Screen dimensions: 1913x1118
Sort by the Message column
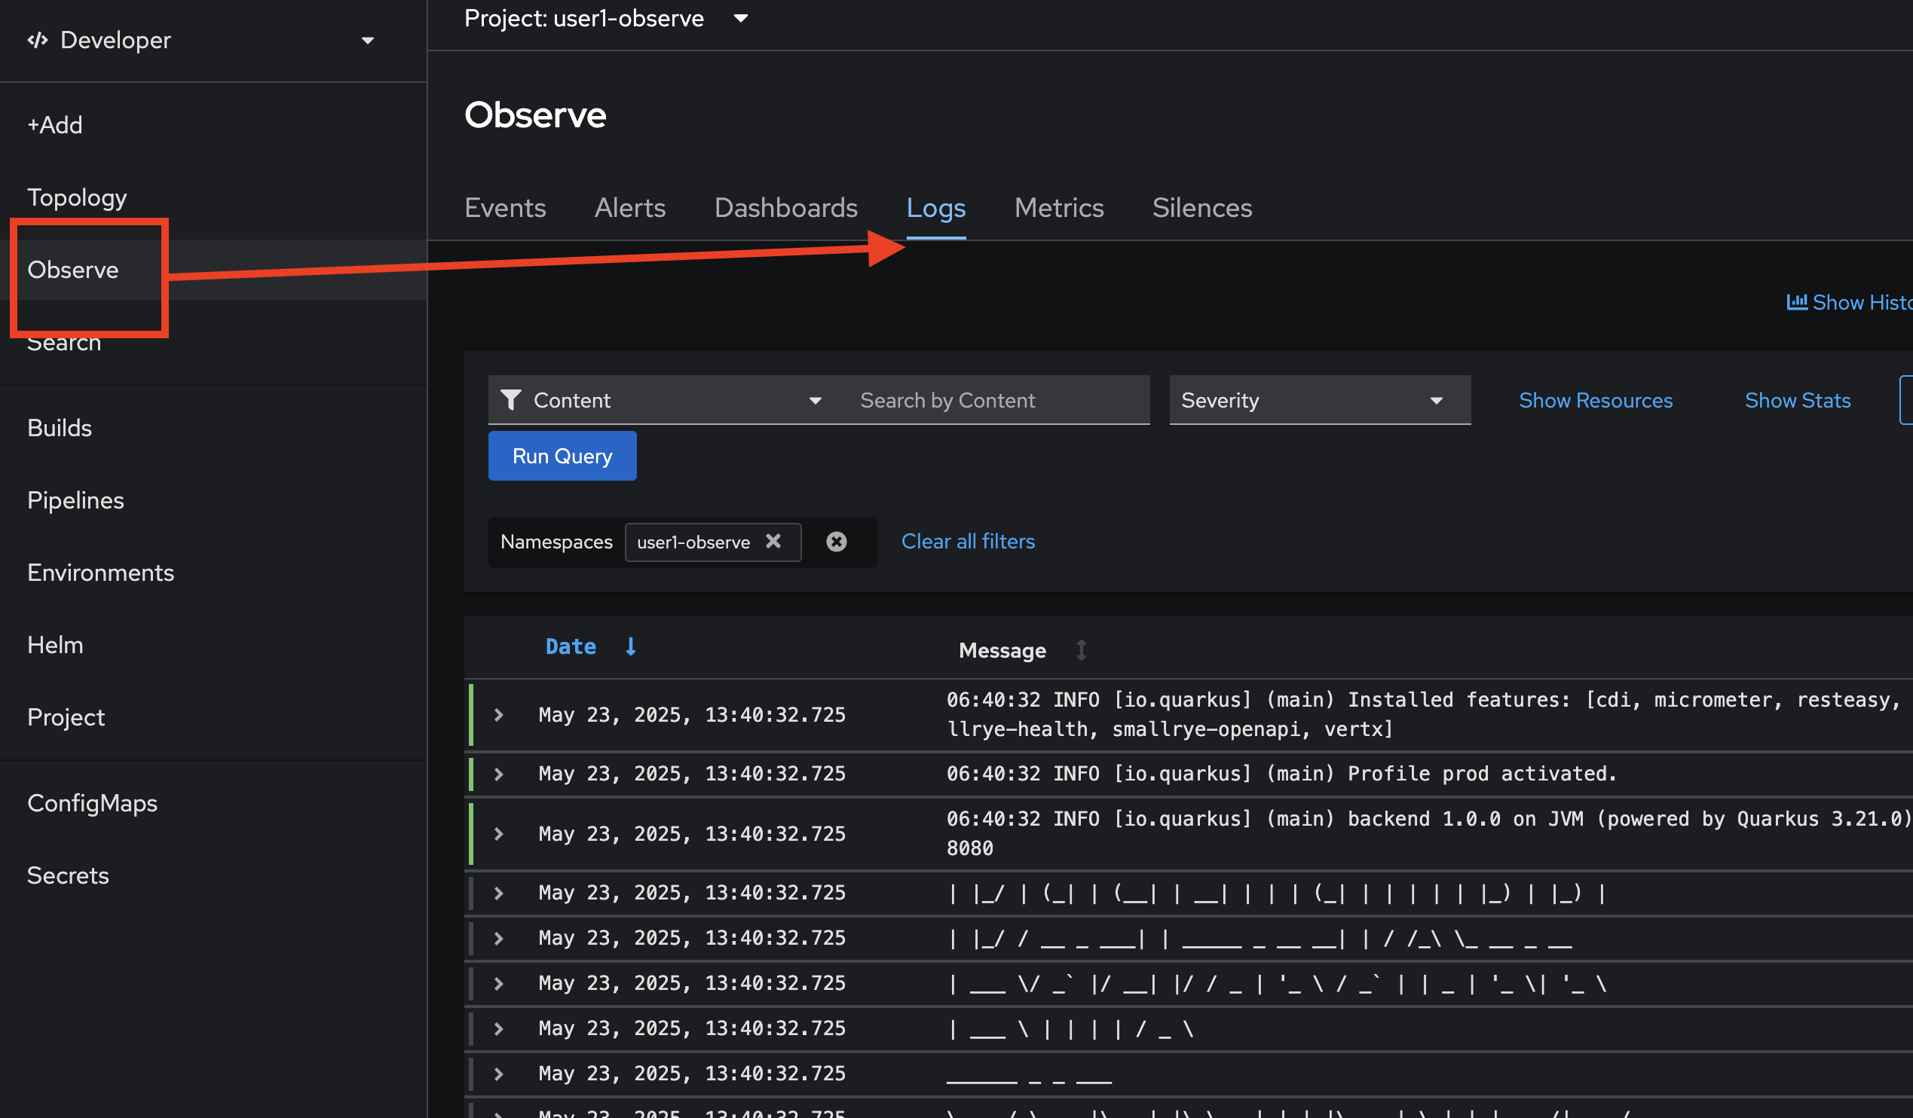(x=1002, y=650)
